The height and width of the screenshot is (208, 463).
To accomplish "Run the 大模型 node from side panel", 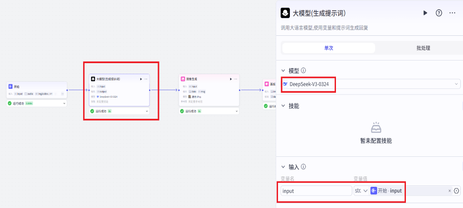I will (x=425, y=13).
